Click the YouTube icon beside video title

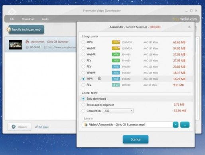pyautogui.click(x=28, y=42)
